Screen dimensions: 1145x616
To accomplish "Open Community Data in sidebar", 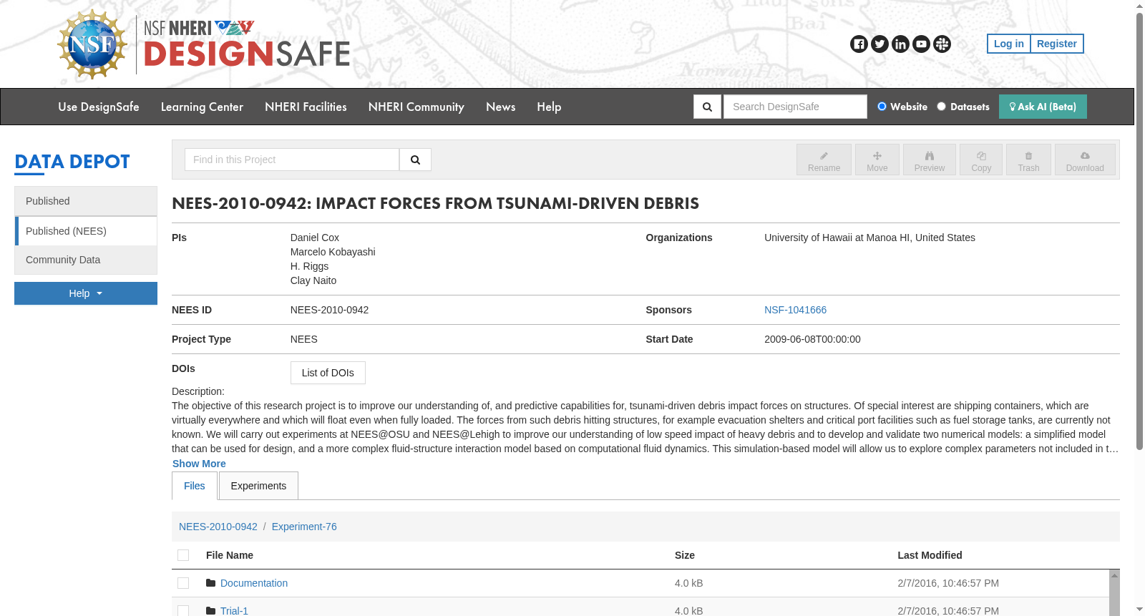I will tap(86, 260).
